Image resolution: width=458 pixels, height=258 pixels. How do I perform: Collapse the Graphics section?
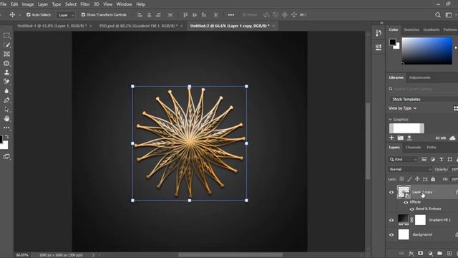(x=390, y=120)
